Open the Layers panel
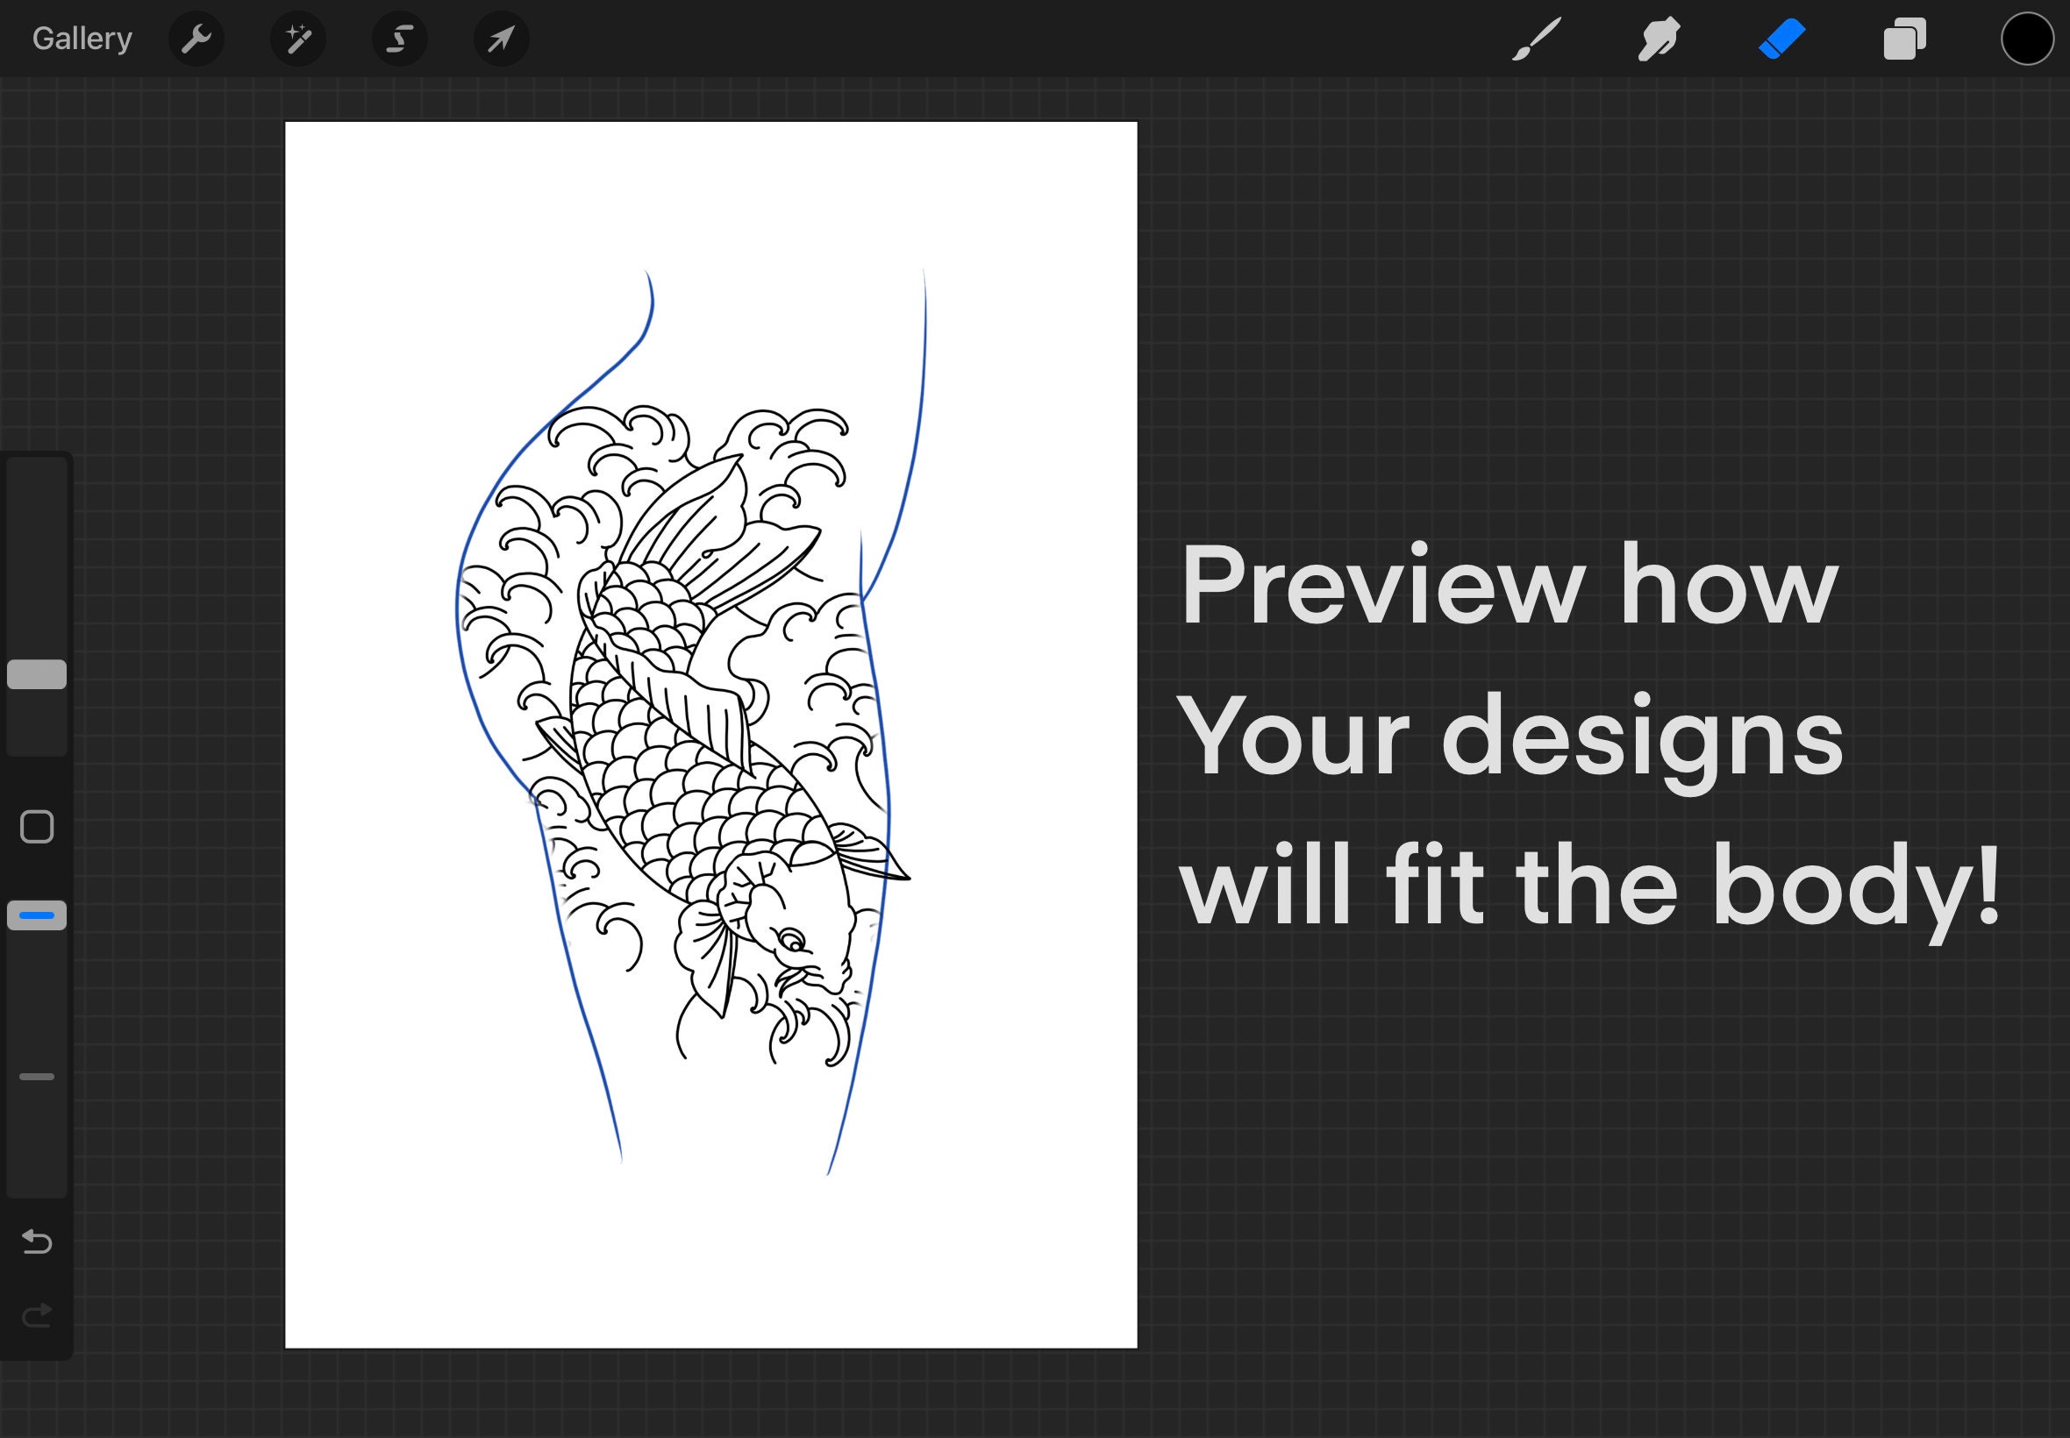This screenshot has height=1438, width=2070. pos(1903,38)
